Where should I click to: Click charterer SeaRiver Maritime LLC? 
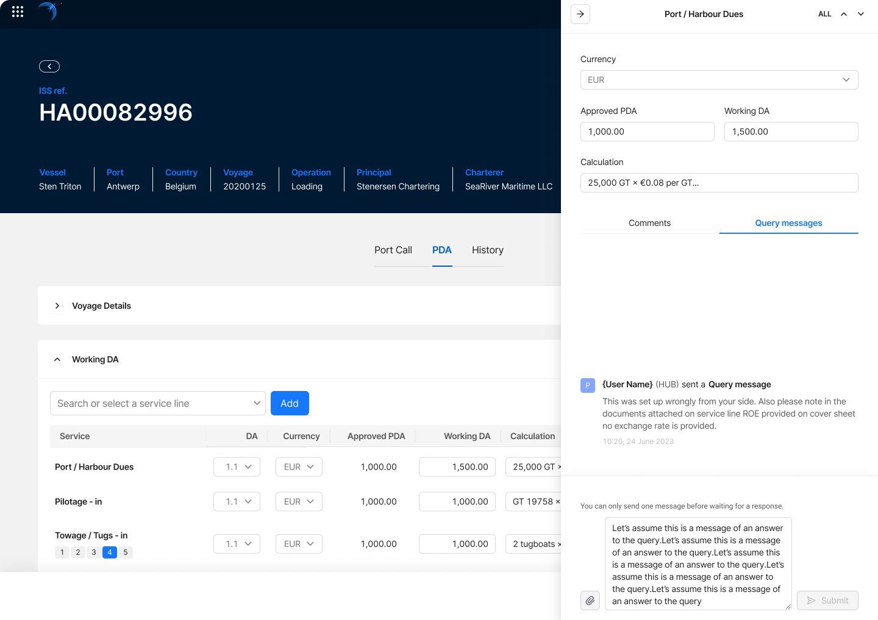509,186
